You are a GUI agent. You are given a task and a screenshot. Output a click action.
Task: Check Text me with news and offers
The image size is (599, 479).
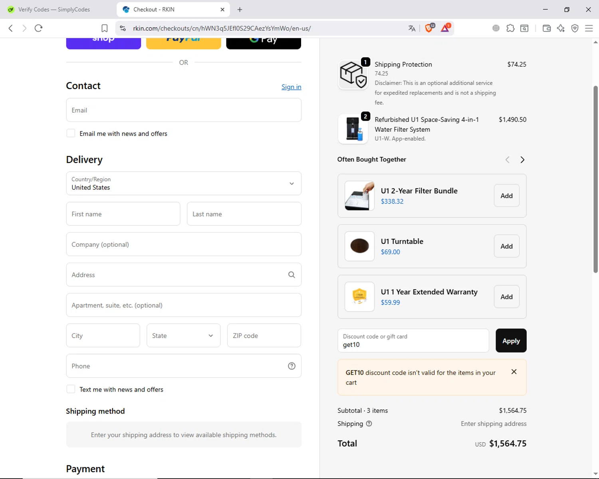(x=71, y=389)
